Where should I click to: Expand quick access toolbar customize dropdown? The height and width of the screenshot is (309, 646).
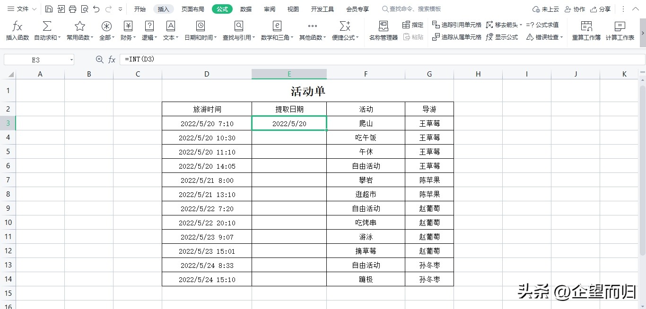point(120,9)
